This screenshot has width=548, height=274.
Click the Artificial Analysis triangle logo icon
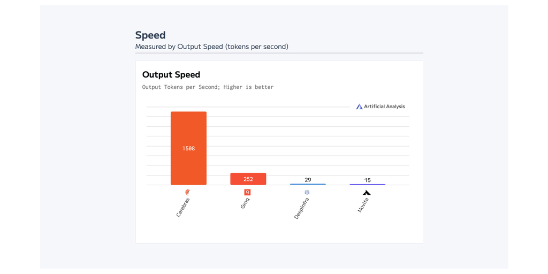tap(359, 106)
